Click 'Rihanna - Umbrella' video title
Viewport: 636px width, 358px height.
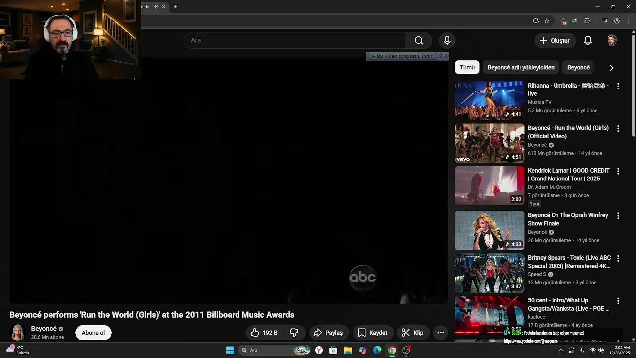point(568,89)
